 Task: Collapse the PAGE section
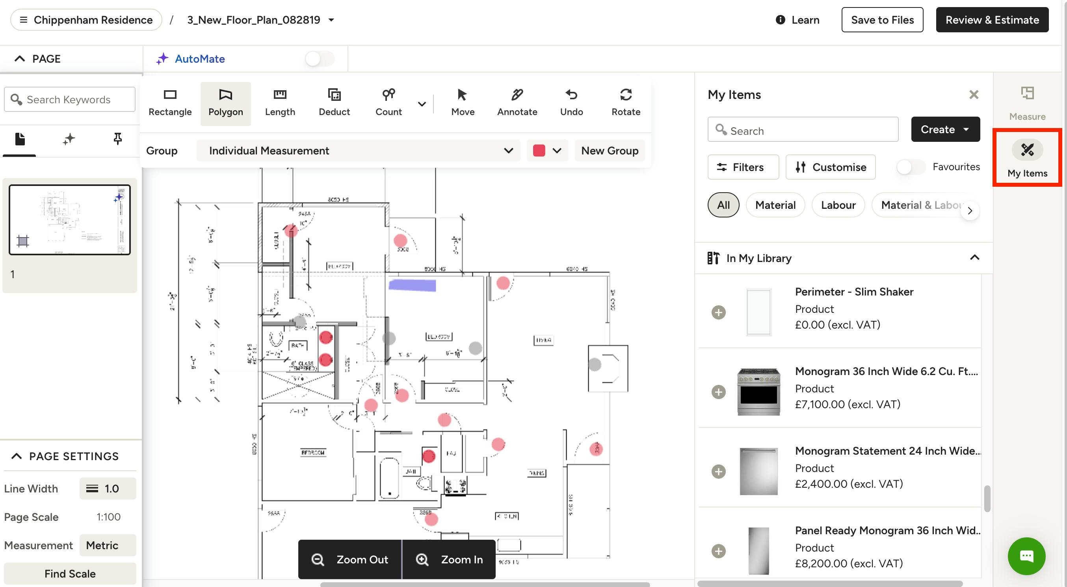click(x=19, y=59)
